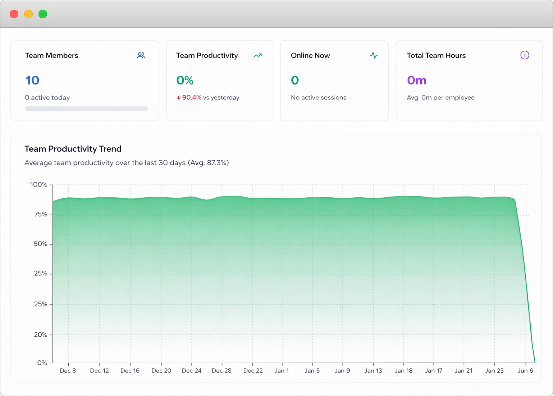Select the Dec 8 date axis label

pyautogui.click(x=68, y=370)
